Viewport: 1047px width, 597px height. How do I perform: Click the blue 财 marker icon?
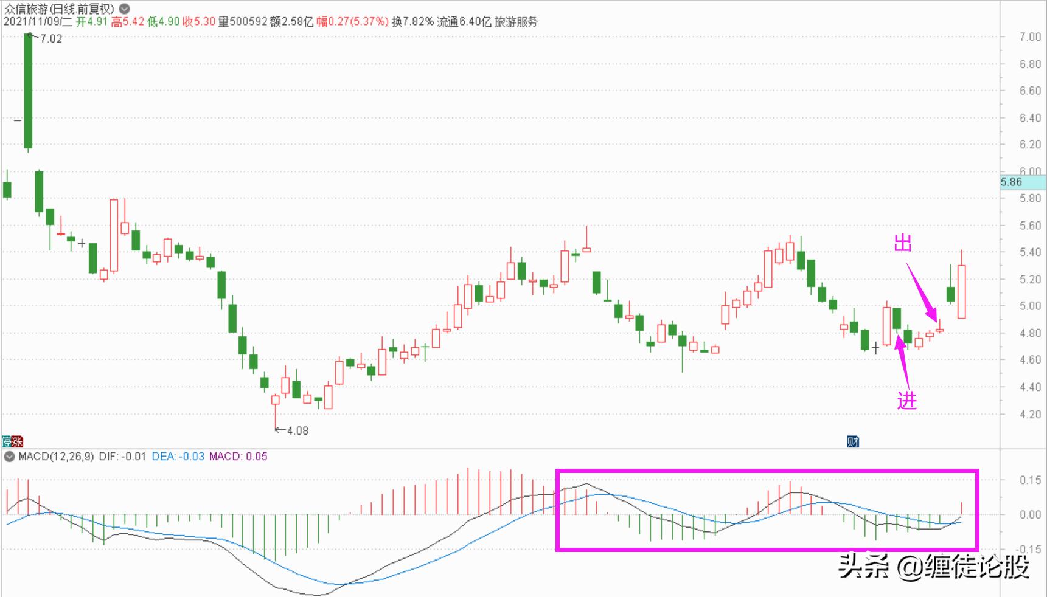(x=853, y=442)
